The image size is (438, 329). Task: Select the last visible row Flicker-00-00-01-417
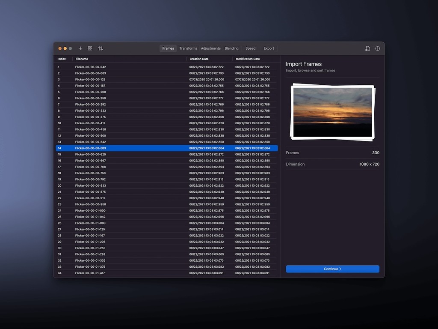click(90, 273)
